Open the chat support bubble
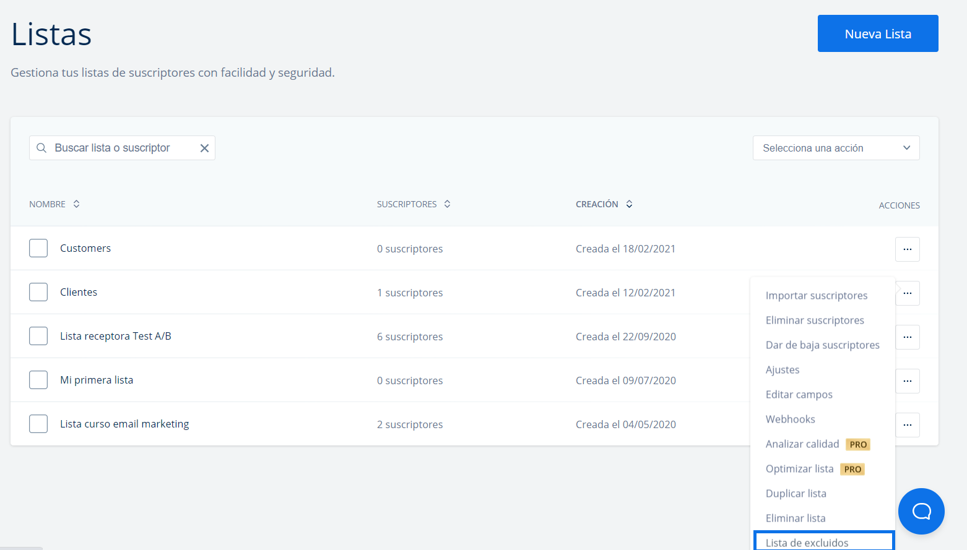The height and width of the screenshot is (550, 967). 921,511
